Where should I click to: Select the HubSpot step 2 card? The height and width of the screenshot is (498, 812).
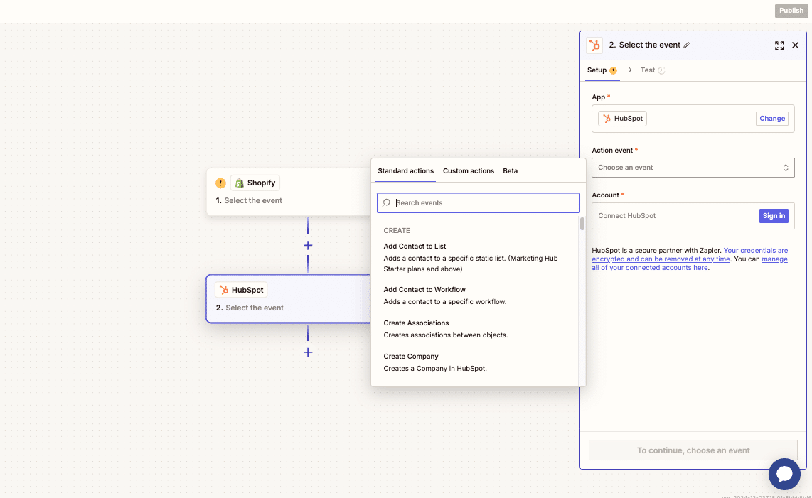(289, 298)
